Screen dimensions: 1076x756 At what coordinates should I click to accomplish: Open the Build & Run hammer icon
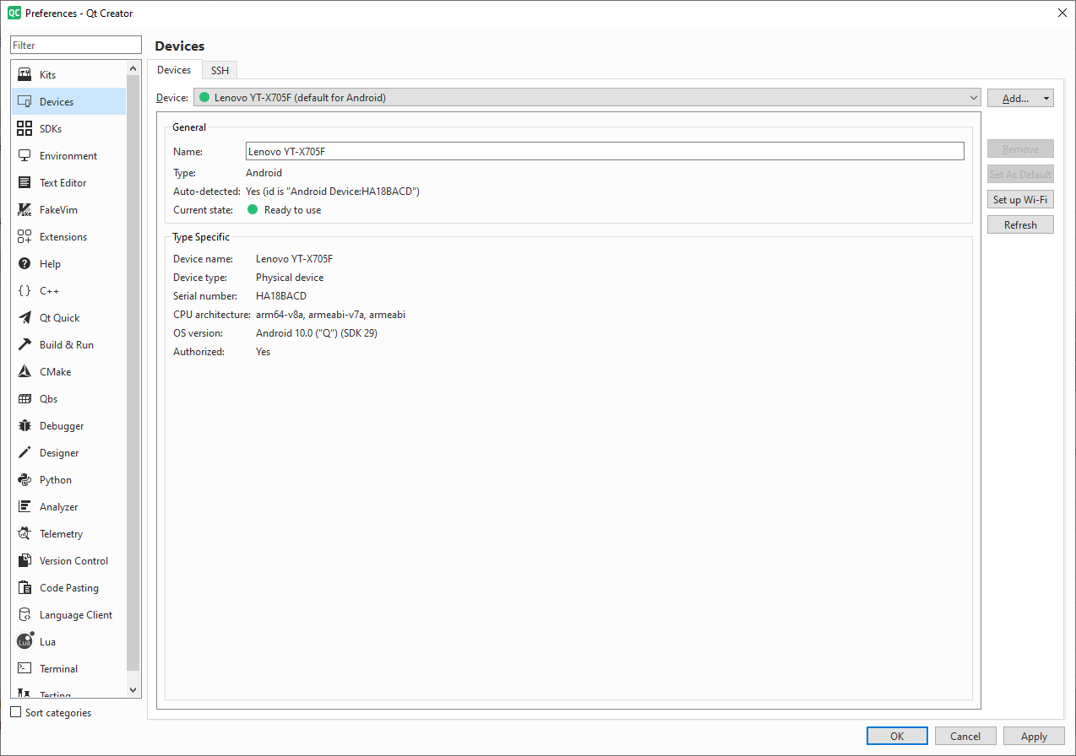(24, 345)
